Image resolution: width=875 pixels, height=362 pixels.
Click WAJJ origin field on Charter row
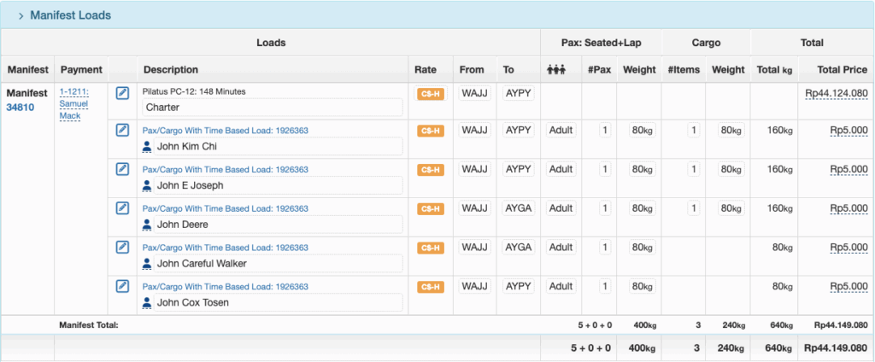pyautogui.click(x=475, y=92)
